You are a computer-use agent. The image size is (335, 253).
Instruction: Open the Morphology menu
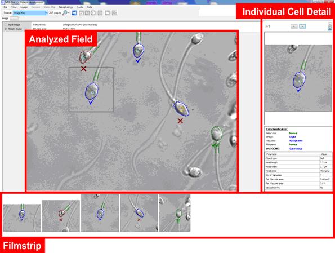(x=66, y=7)
